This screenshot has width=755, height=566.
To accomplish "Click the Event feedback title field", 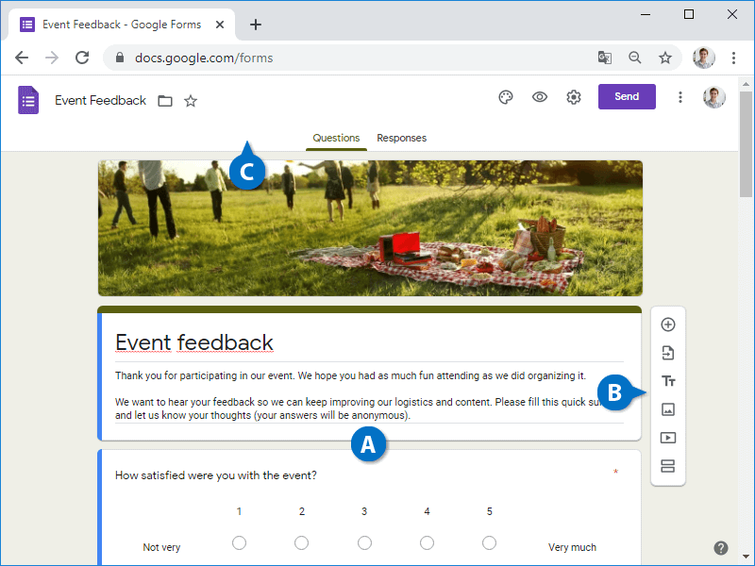I will 194,342.
